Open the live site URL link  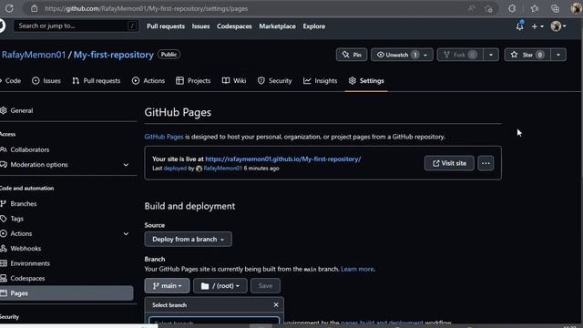[x=283, y=159]
